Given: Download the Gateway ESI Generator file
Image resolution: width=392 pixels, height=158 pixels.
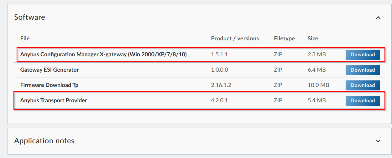Looking at the screenshot, I should [363, 70].
